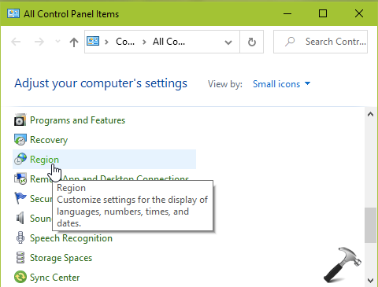This screenshot has width=378, height=287.
Task: Click the Control Panel icon in title bar
Action: [13, 13]
